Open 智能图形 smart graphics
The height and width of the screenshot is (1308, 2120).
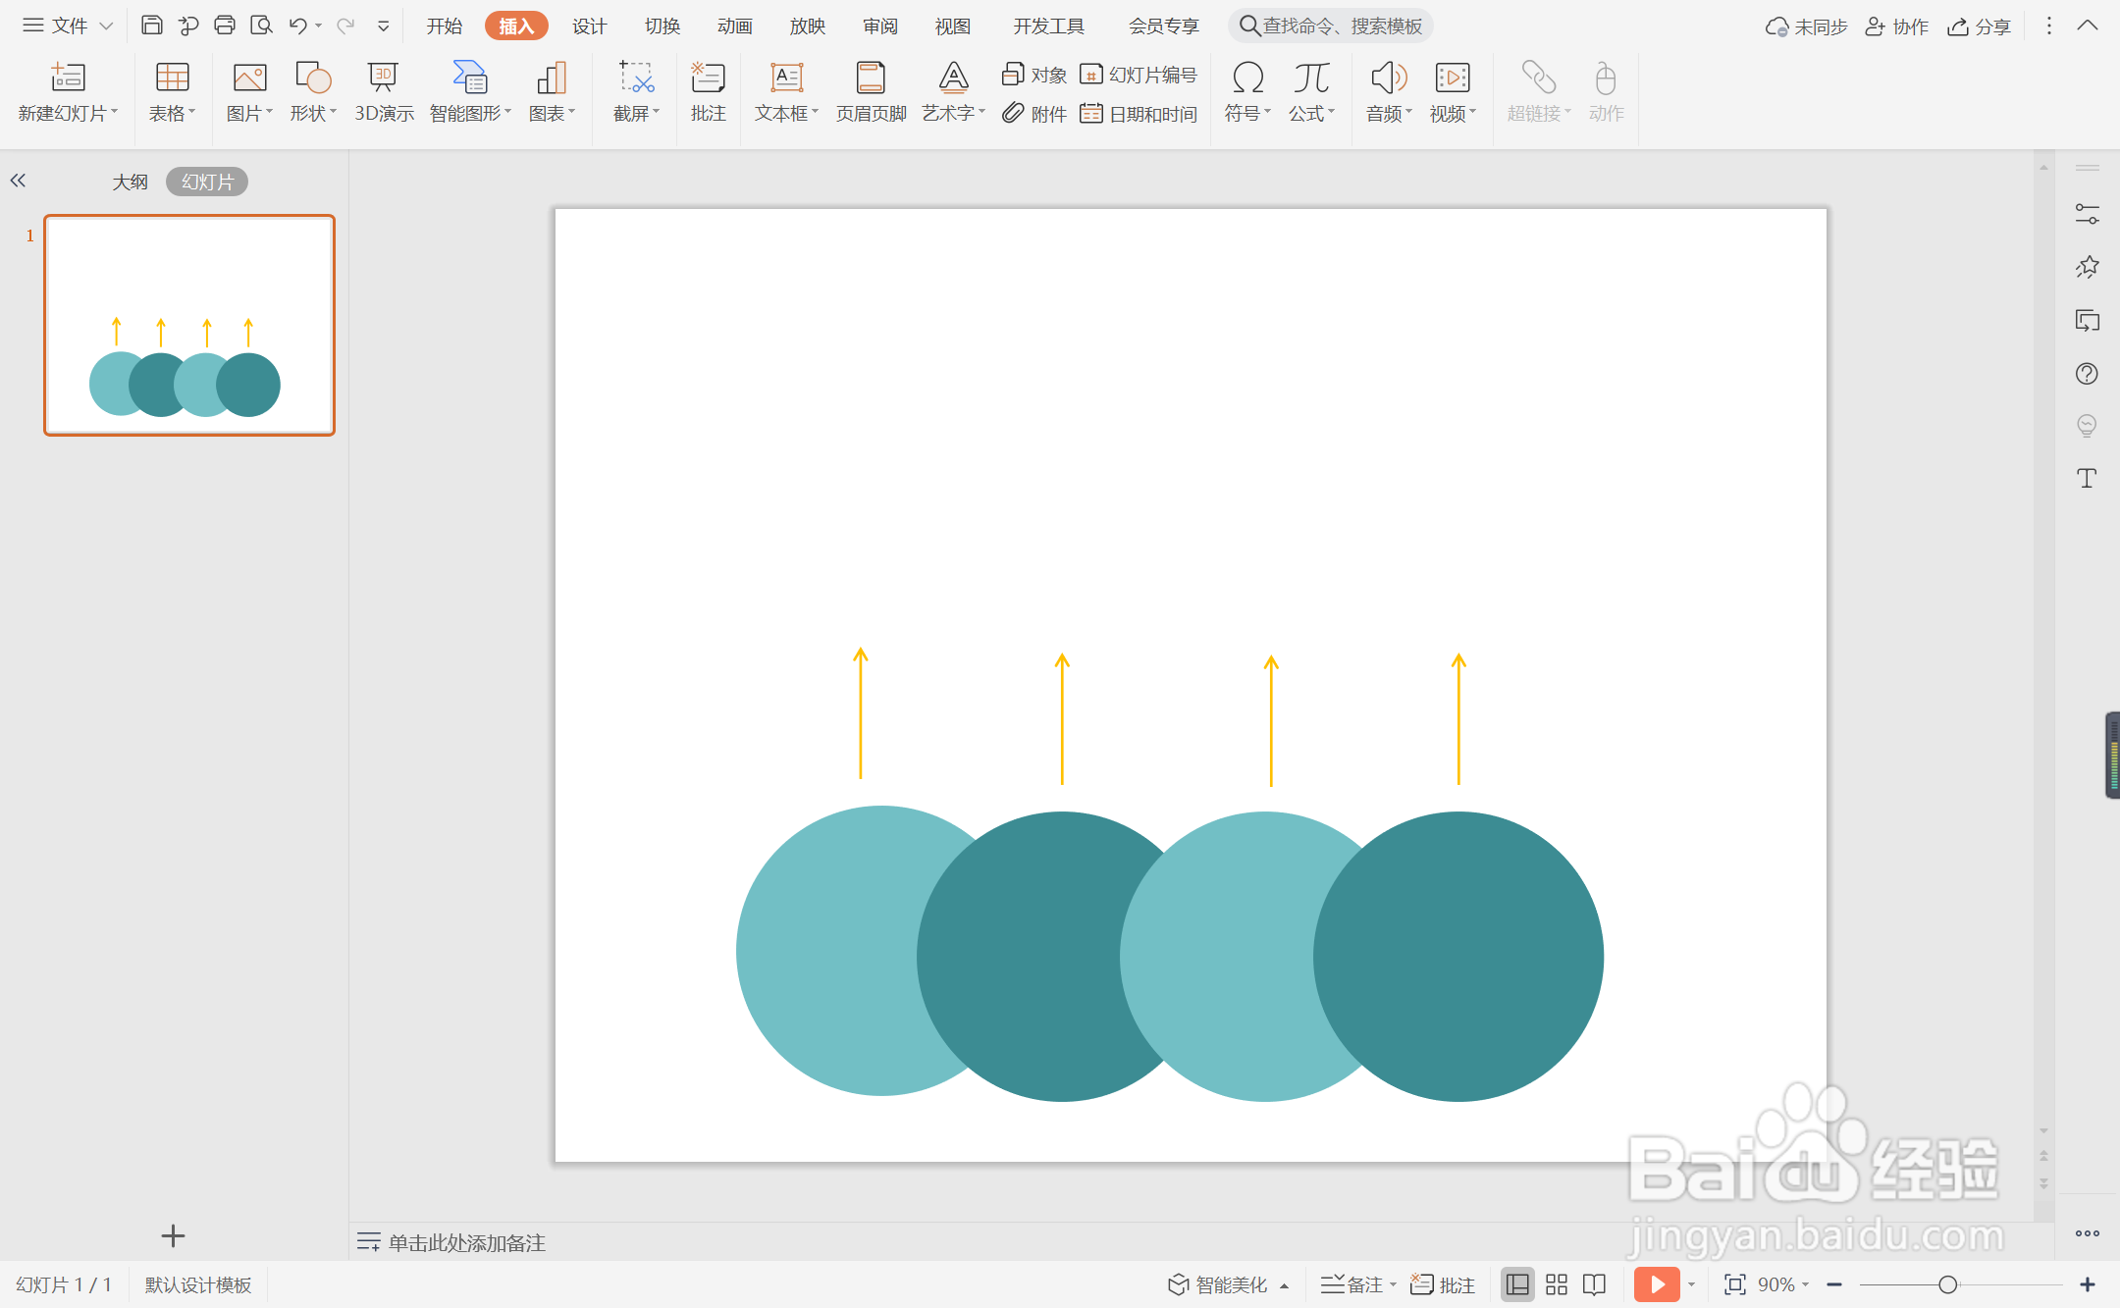tap(470, 92)
